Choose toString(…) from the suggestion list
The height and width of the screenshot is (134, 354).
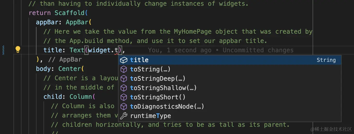(x=150, y=69)
